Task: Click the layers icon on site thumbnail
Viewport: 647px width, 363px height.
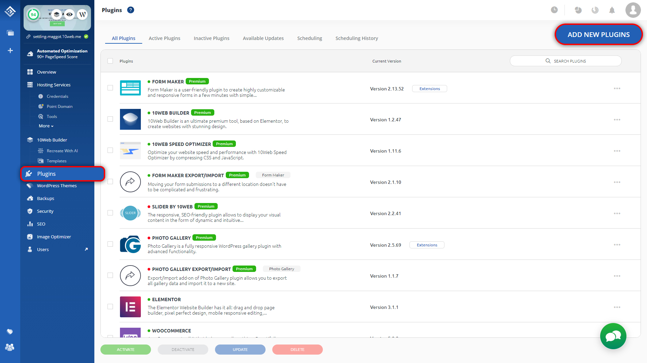Action: (x=57, y=14)
